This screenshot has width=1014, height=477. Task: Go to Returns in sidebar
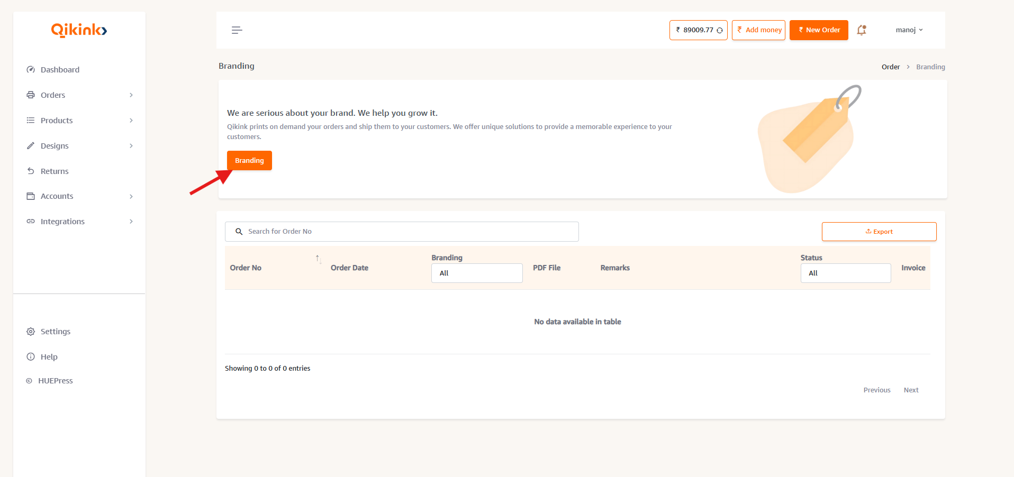tap(55, 171)
